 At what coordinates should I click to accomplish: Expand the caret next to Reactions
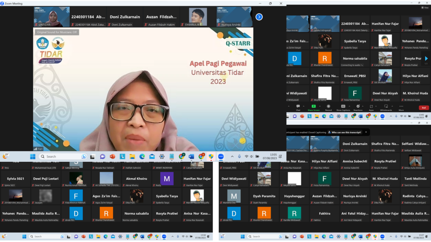[362, 106]
